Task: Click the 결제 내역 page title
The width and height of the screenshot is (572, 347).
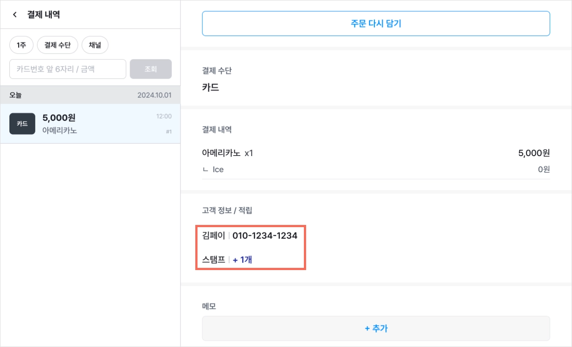Action: 43,15
